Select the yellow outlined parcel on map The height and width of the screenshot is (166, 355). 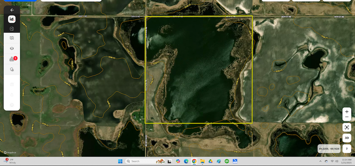198,69
